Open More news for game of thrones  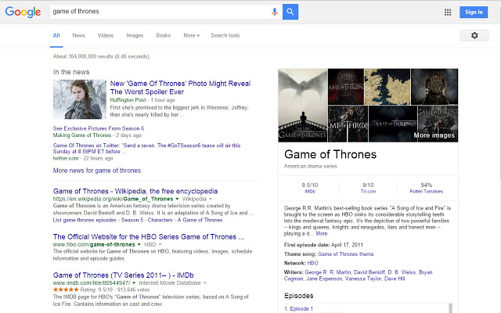click(x=97, y=171)
